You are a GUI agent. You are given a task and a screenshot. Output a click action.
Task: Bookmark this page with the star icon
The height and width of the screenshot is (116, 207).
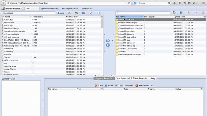(x=185, y=3)
